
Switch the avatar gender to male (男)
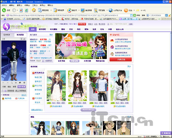(x=21, y=39)
